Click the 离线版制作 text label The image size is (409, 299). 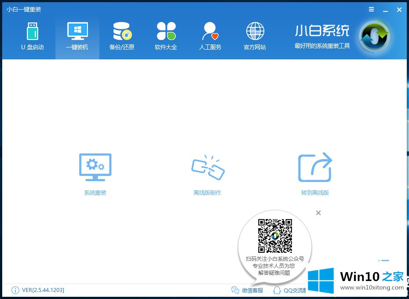click(208, 193)
